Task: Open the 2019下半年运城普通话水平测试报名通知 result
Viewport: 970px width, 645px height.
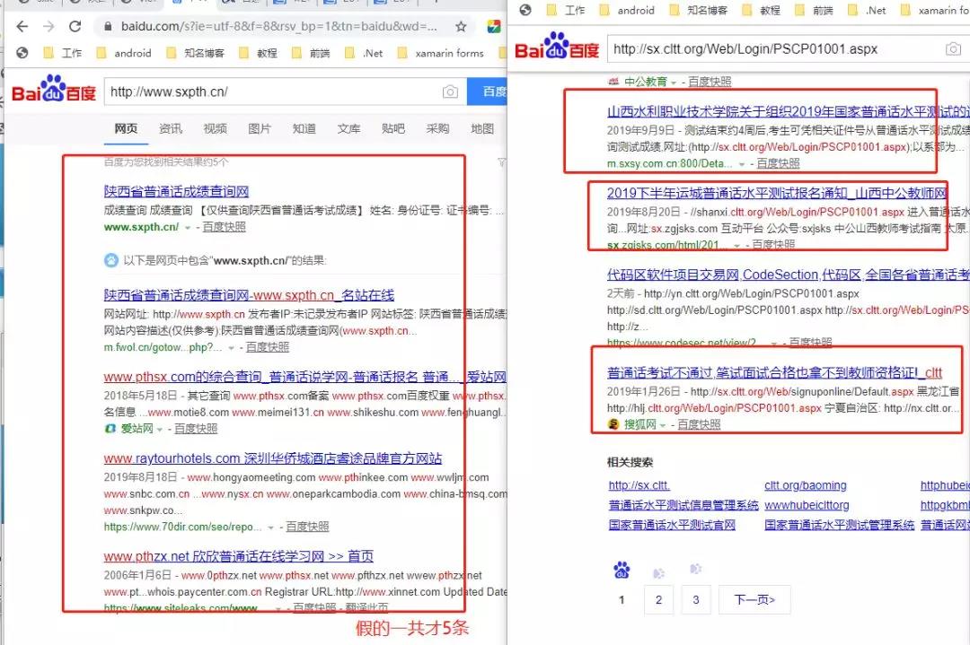Action: [x=777, y=193]
